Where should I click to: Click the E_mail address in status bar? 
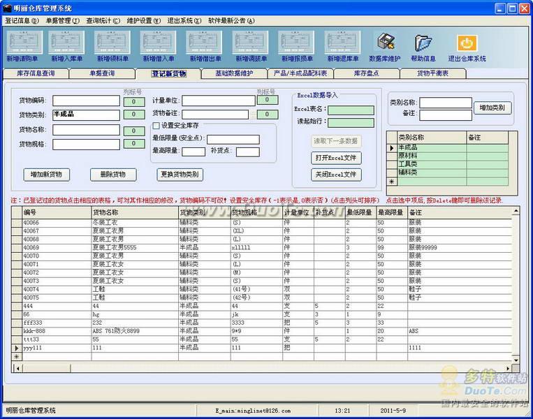253,411
